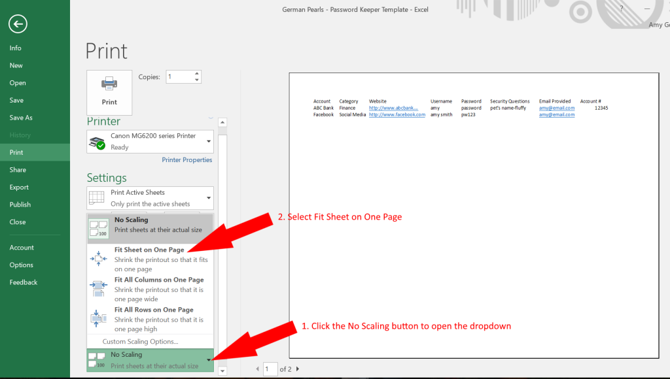This screenshot has height=379, width=670.
Task: Click the Finance category cell in preview
Action: [x=347, y=108]
